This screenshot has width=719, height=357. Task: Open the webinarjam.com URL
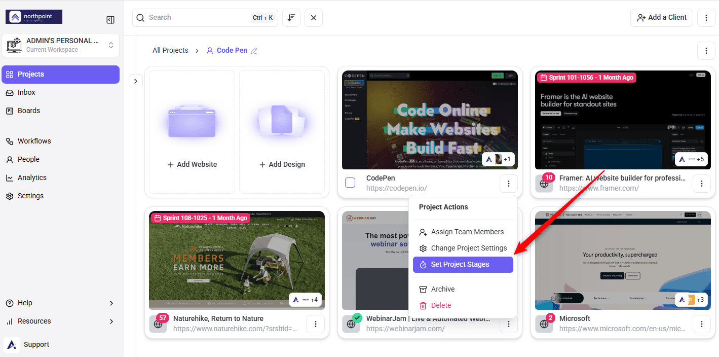(x=405, y=329)
